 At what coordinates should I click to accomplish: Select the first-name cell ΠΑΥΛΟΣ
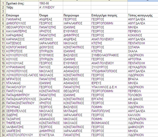51,67
